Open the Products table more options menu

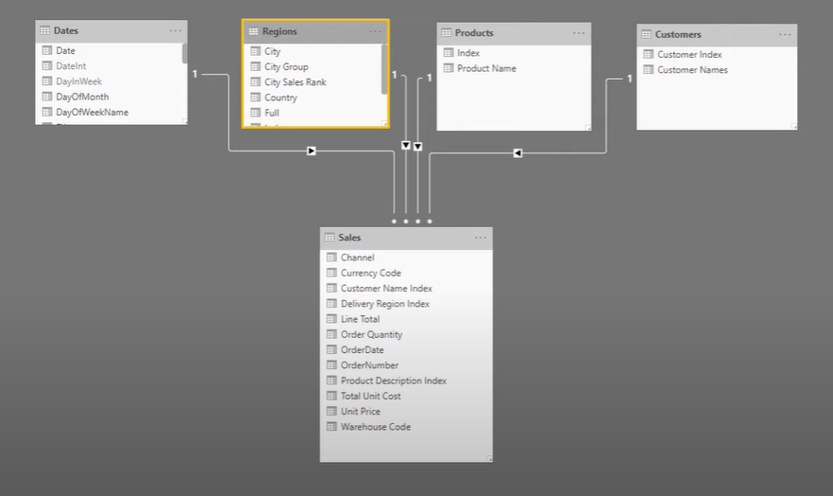pos(578,33)
